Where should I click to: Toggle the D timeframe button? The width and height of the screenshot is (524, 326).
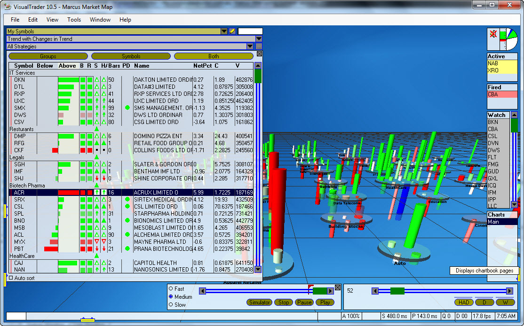tap(484, 303)
